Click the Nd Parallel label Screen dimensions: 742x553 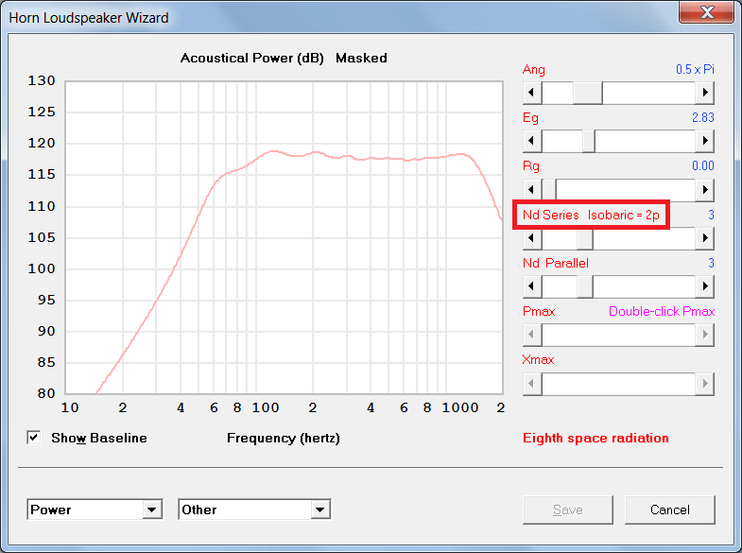556,263
